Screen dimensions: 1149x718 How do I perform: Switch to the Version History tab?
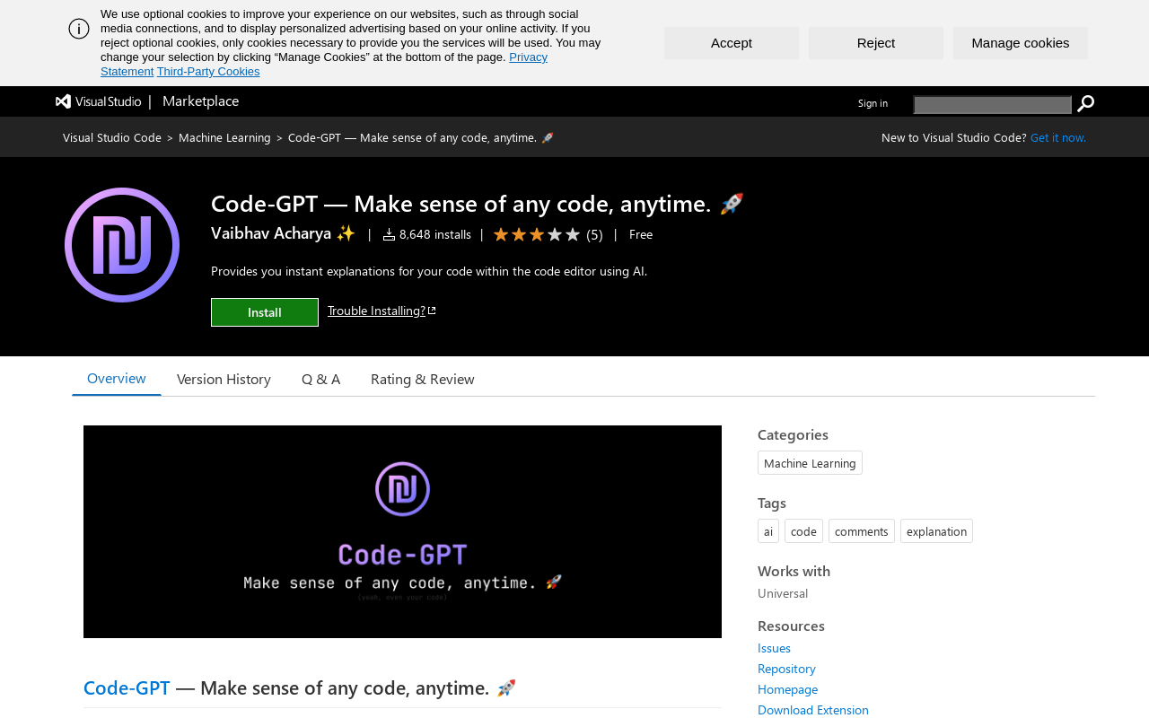(224, 379)
